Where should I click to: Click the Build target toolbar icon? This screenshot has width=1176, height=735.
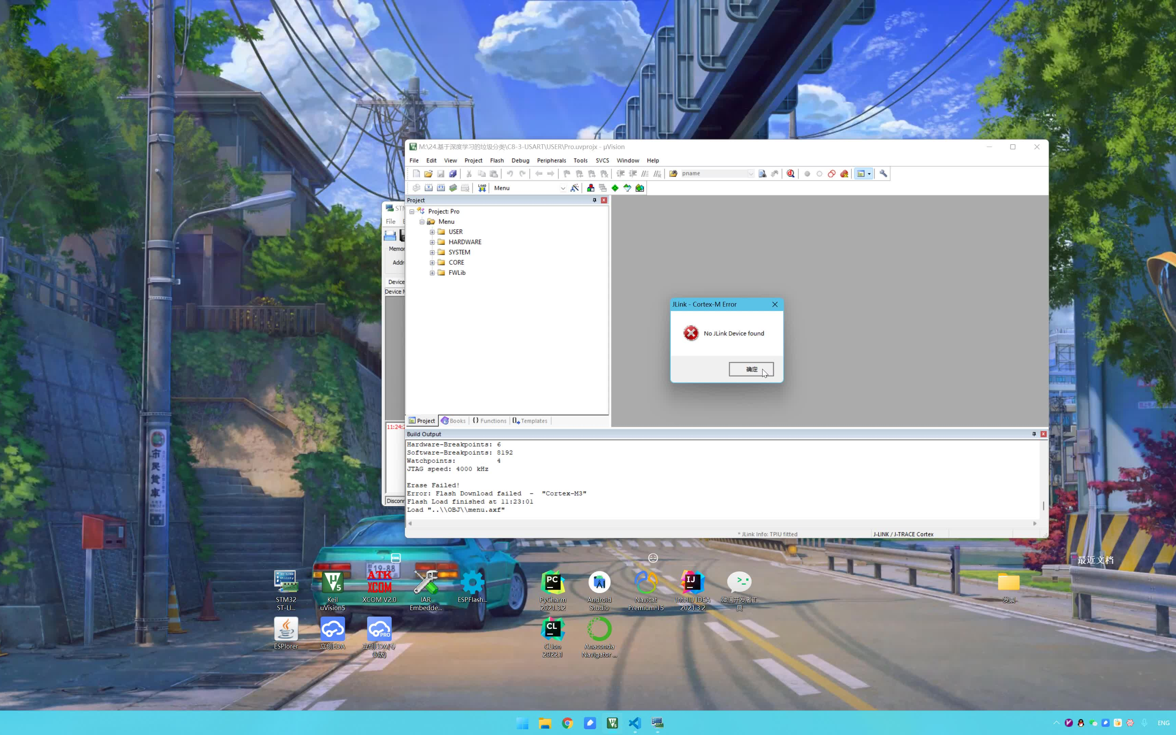point(429,188)
